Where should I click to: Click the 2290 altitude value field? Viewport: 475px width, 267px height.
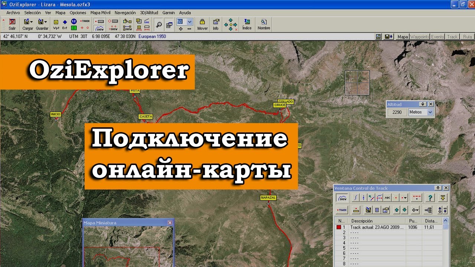[x=397, y=112]
